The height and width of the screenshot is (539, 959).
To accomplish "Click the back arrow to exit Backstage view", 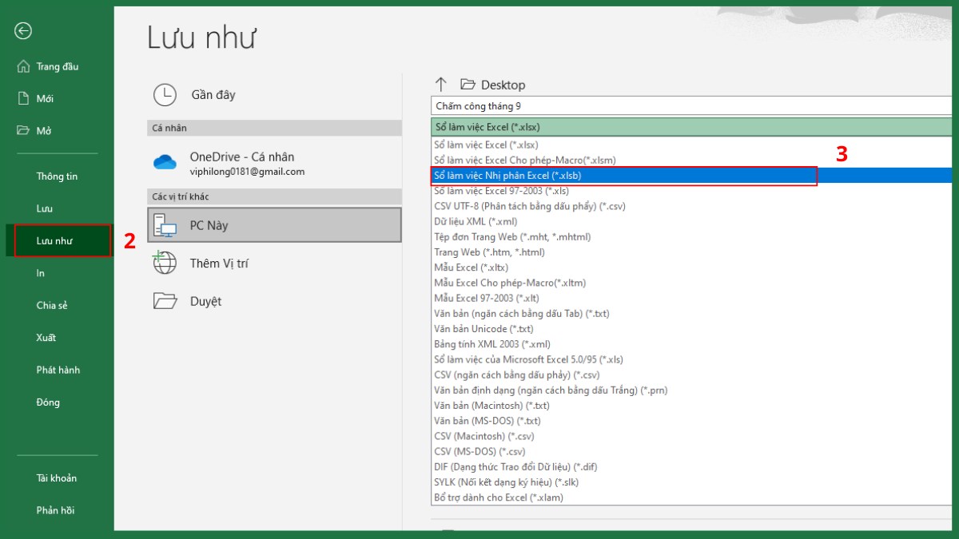I will click(23, 30).
